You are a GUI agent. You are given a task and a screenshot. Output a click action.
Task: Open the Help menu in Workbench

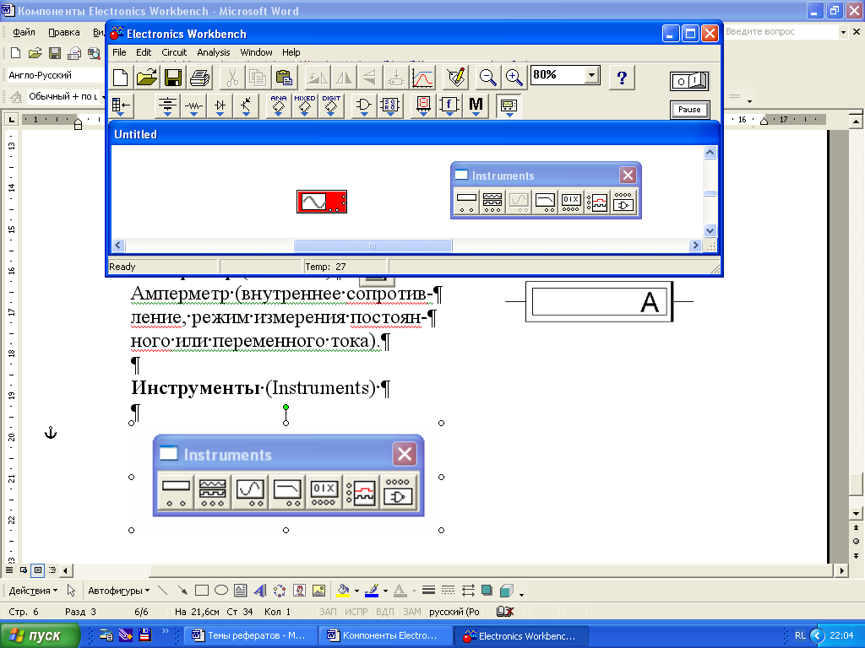pyautogui.click(x=291, y=52)
